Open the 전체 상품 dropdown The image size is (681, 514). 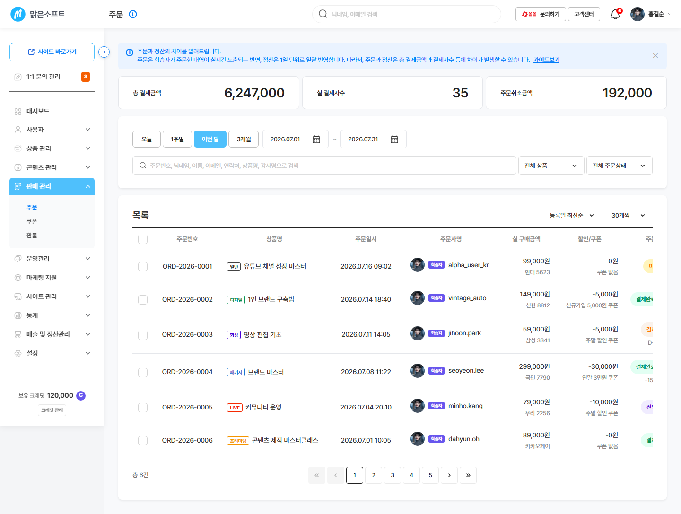(551, 166)
